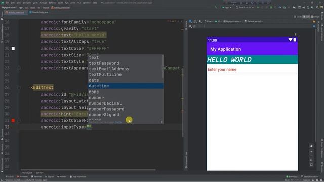Image resolution: width=324 pixels, height=182 pixels.
Task: Open the Terminal tool window
Action: [36, 177]
